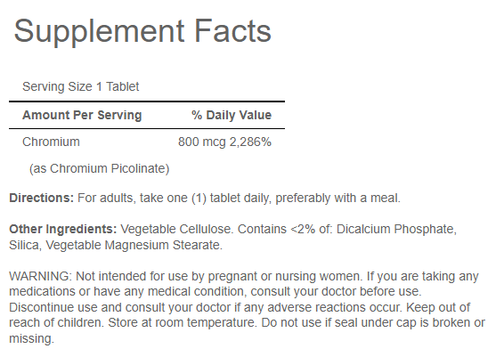Image resolution: width=496 pixels, height=349 pixels.
Task: Click the 800 mcg 2,286% value
Action: tap(224, 142)
